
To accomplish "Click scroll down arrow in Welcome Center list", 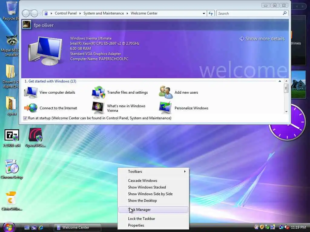I will (286, 112).
